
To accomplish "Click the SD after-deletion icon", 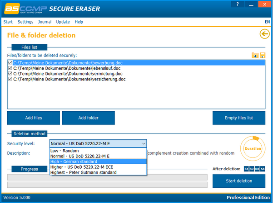I will coord(252,169).
